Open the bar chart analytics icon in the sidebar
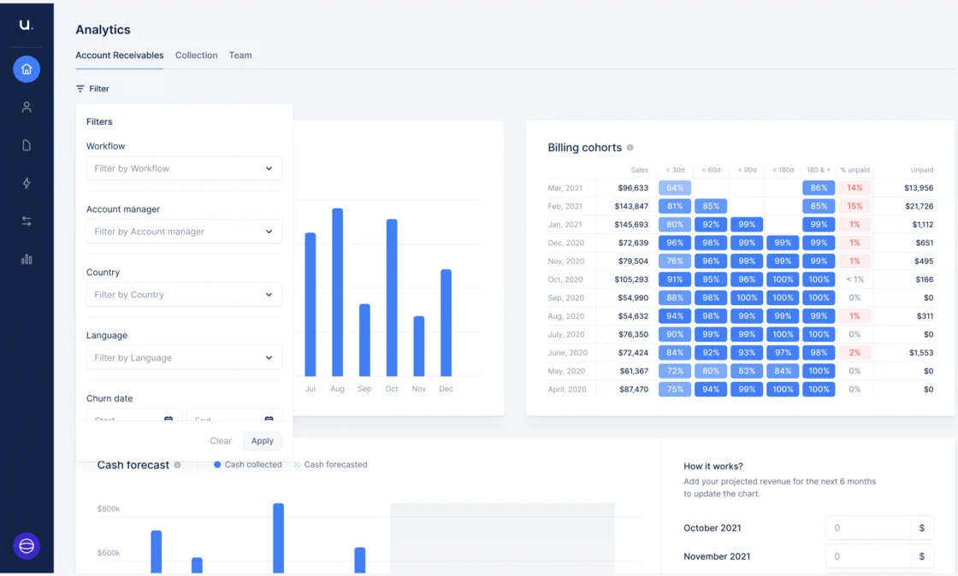The width and height of the screenshot is (958, 576). point(27,259)
